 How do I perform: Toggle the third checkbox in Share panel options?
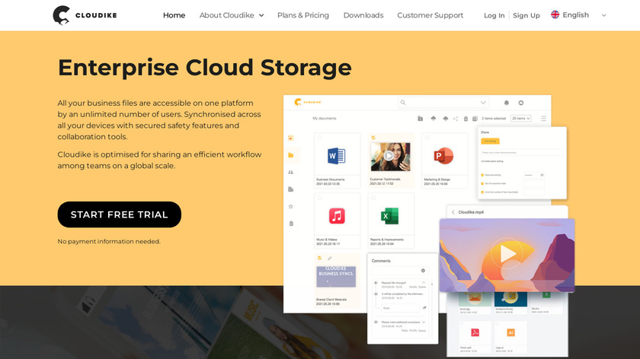tap(482, 192)
